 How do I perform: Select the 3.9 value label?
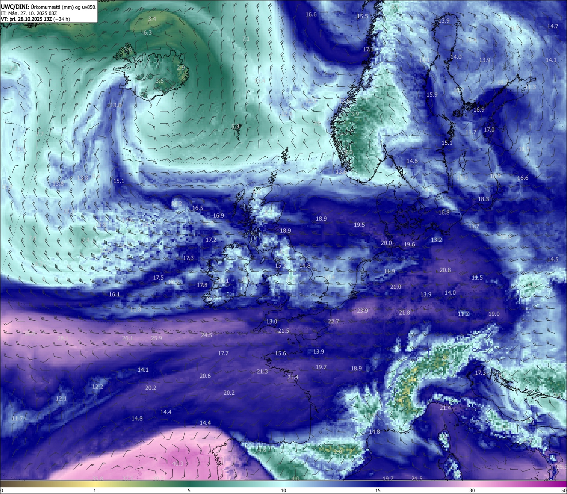pos(355,114)
